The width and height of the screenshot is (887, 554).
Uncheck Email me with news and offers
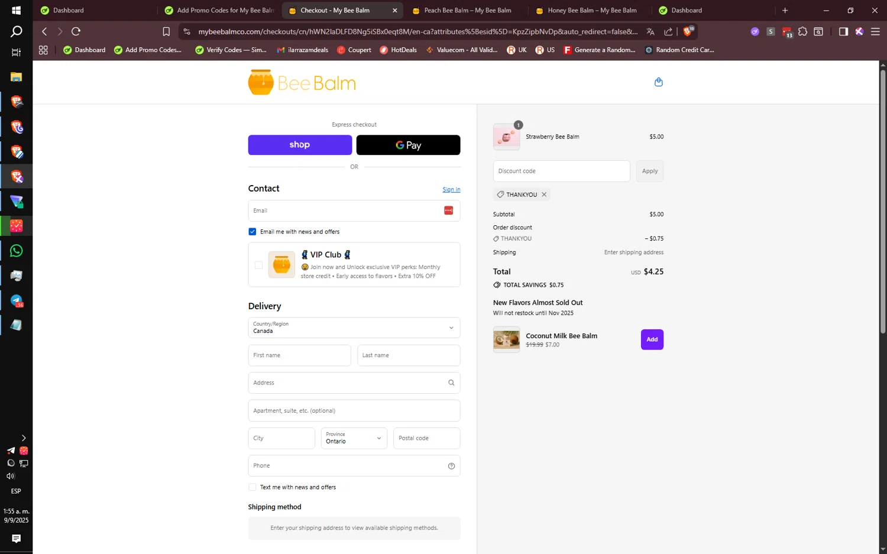[x=252, y=232]
